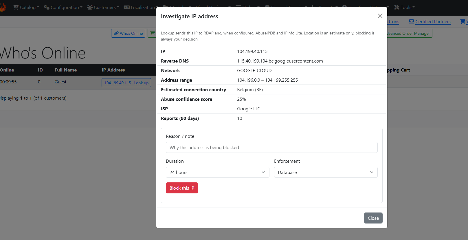Click the gray Close button

[x=373, y=218]
